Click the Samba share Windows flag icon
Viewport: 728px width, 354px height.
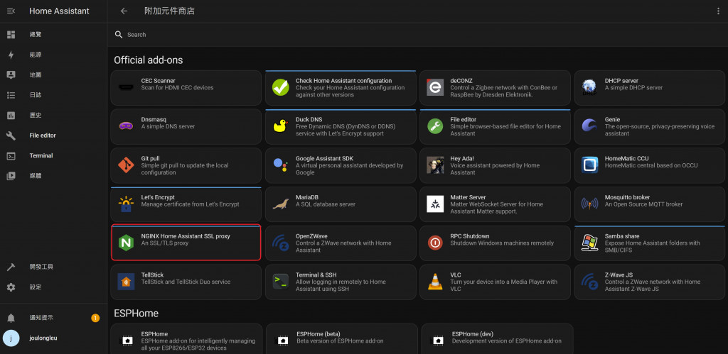pyautogui.click(x=589, y=243)
